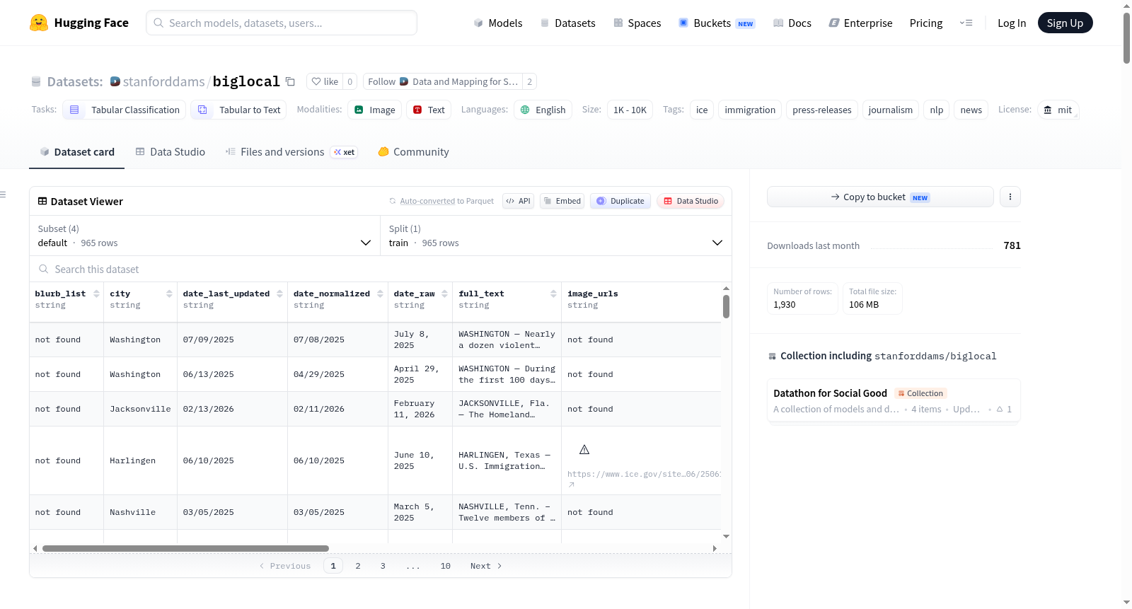Viewport: 1132px width, 609px height.
Task: Click the Follow organization button
Action: coord(443,81)
